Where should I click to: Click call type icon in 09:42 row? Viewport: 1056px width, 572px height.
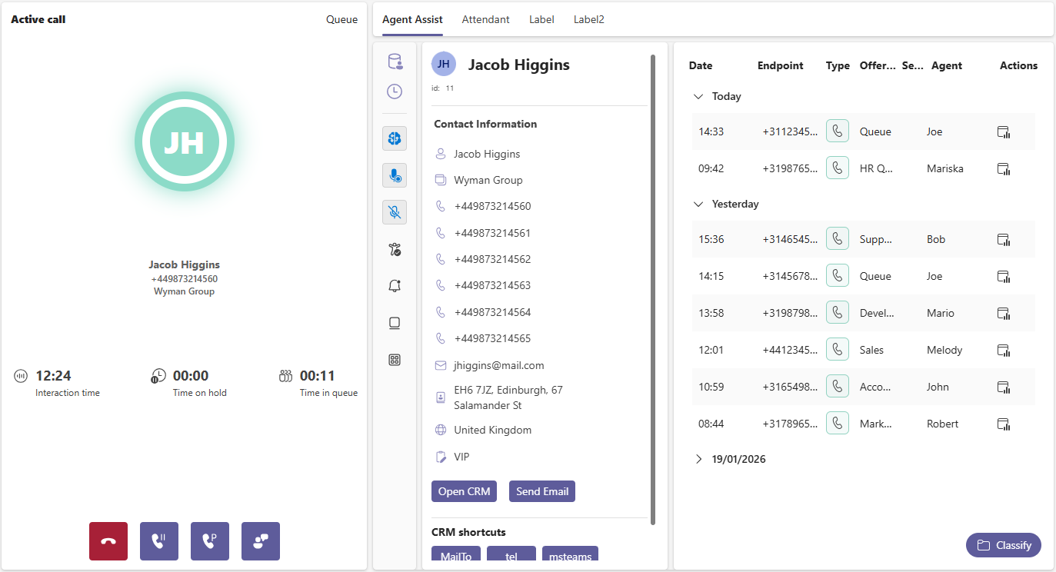click(x=838, y=168)
